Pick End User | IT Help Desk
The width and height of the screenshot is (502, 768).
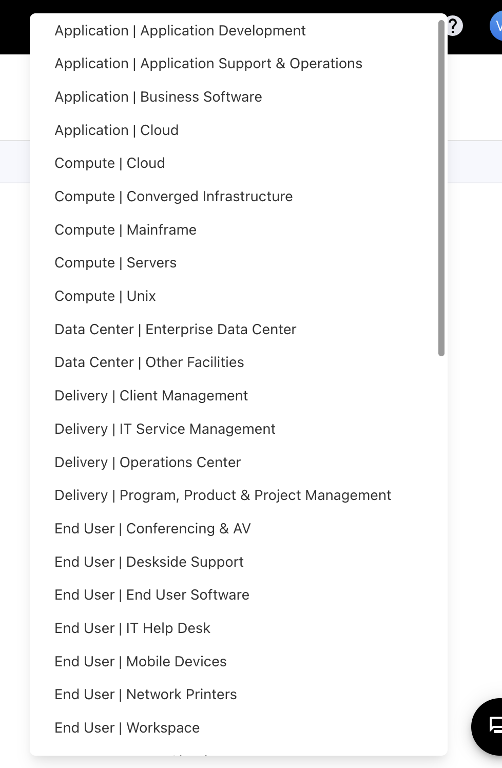[x=132, y=628]
